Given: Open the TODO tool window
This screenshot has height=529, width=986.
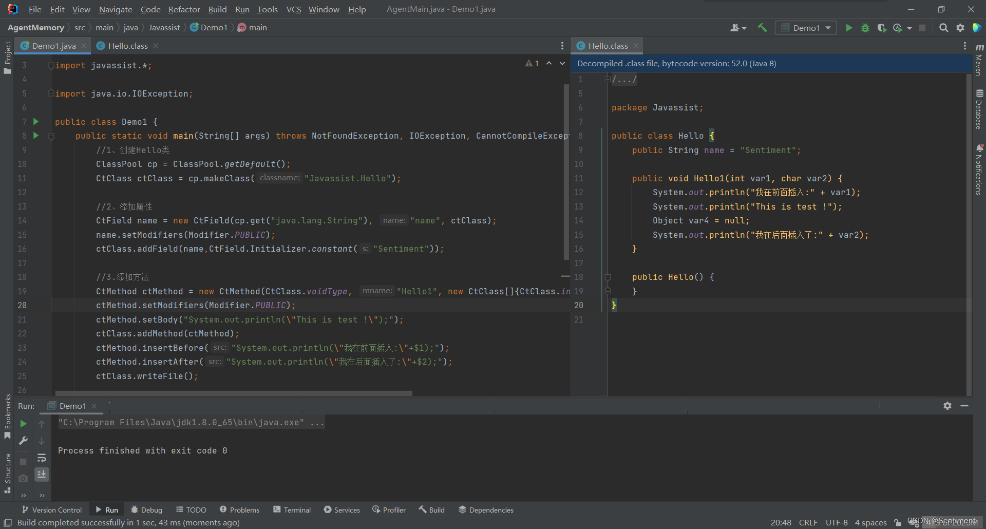Looking at the screenshot, I should click(191, 509).
